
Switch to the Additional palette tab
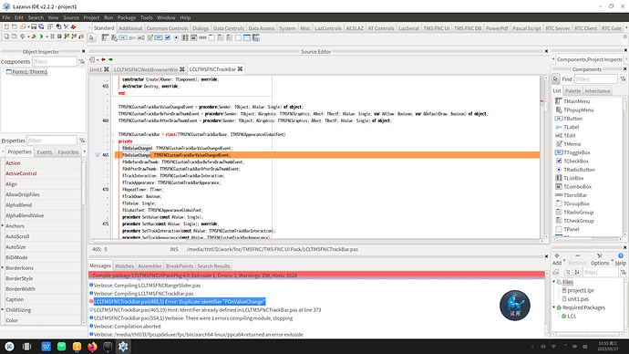pyautogui.click(x=130, y=28)
